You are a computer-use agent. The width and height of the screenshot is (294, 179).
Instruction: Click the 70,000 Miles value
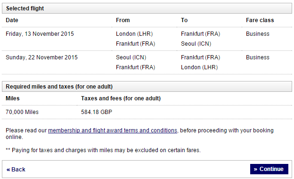[22, 112]
